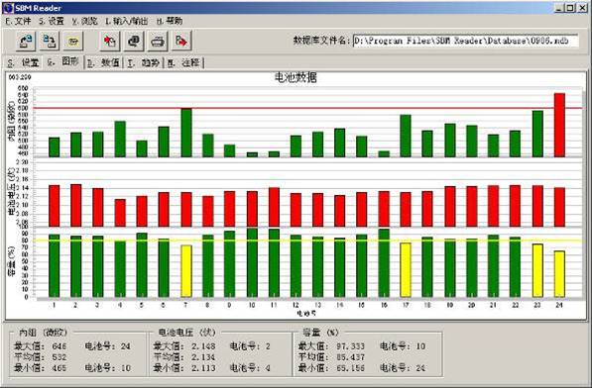Switch to the 趋势 tab
The width and height of the screenshot is (592, 388).
tap(144, 63)
